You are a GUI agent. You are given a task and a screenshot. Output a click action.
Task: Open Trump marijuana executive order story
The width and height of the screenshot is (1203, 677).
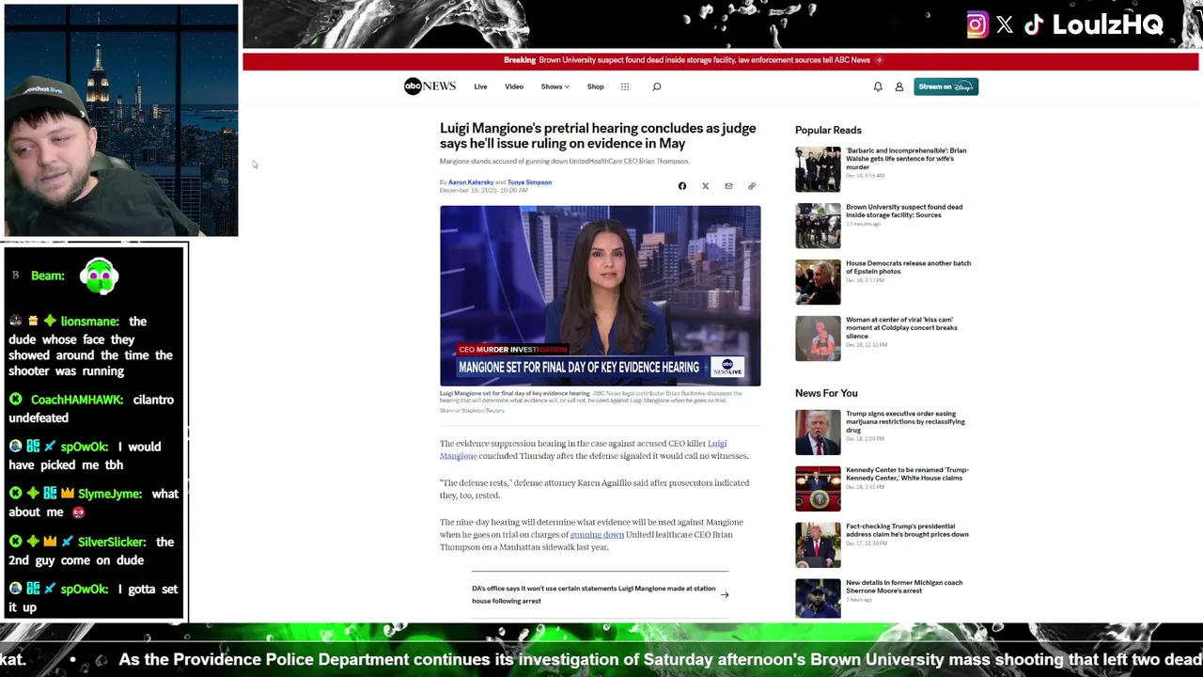[x=905, y=421]
